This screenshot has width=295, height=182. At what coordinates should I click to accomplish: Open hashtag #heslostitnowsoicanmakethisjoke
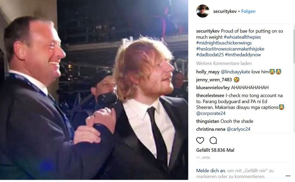pos(230,49)
